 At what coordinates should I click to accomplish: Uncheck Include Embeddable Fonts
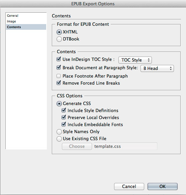(64, 124)
